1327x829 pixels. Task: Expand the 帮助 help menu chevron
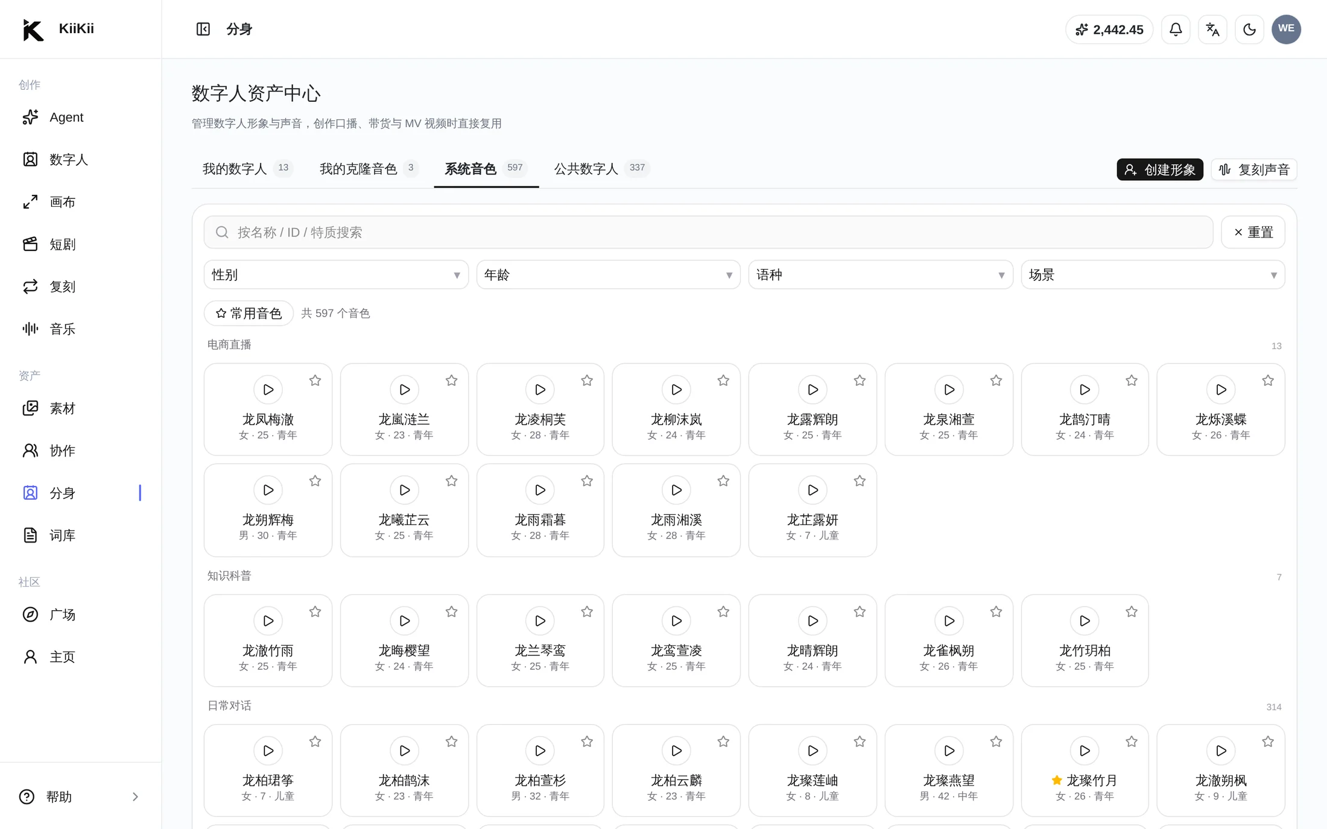[x=135, y=796]
